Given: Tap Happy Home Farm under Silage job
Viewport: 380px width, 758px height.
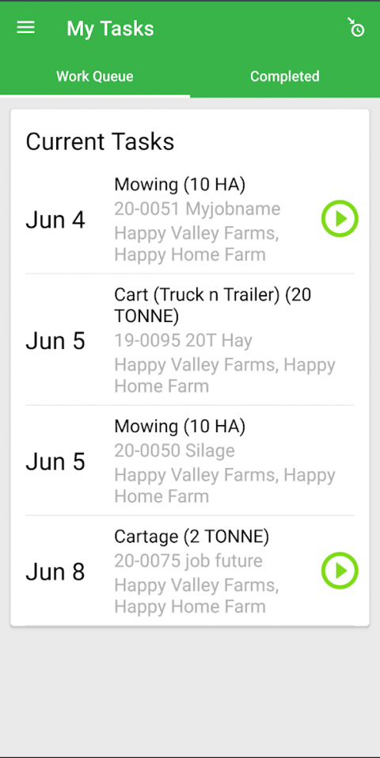Looking at the screenshot, I should pyautogui.click(x=225, y=486).
